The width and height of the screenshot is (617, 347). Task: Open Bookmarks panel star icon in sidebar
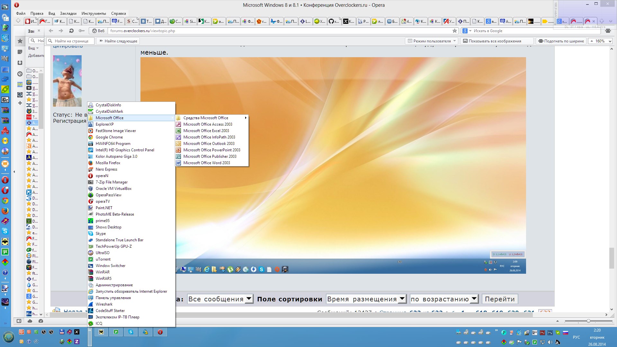[20, 41]
